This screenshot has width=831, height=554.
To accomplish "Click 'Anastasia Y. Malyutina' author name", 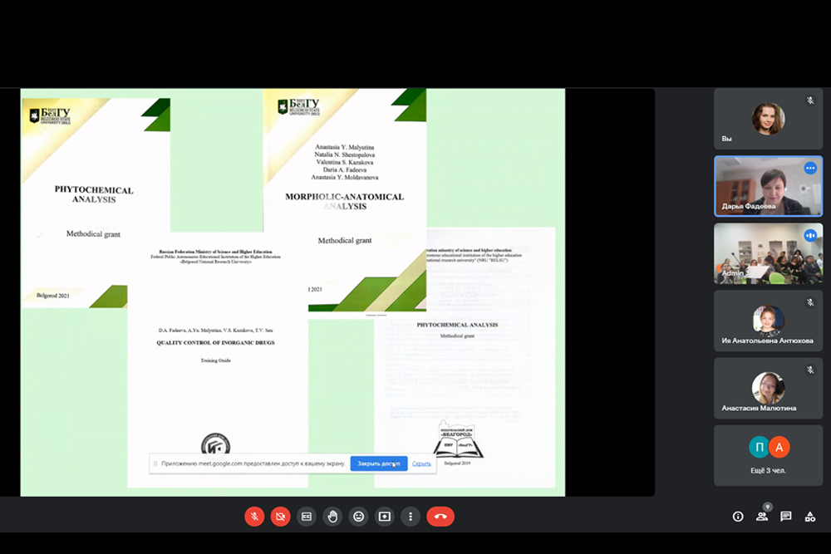I will tap(345, 147).
